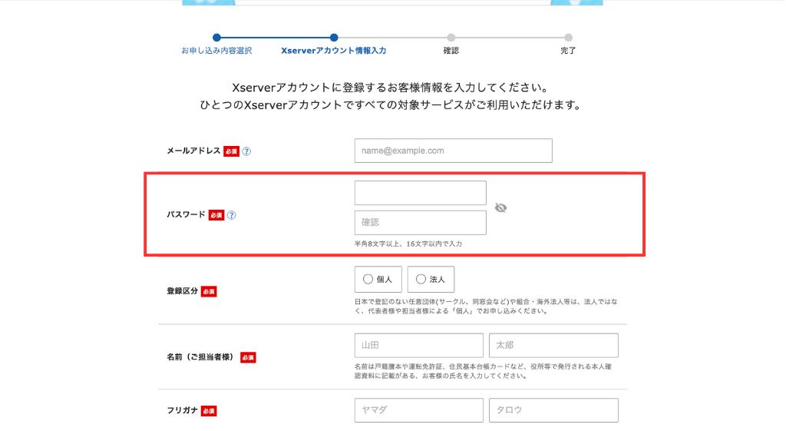Click the 必須 badge beside 名前（ご担当者様）
Image resolution: width=786 pixels, height=431 pixels.
(x=247, y=357)
